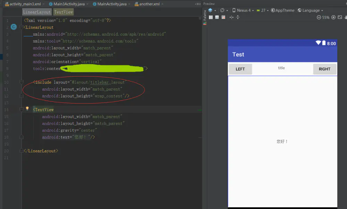The width and height of the screenshot is (347, 209).
Task: Click the lightbulb intention icon on line 14
Action: [27, 108]
